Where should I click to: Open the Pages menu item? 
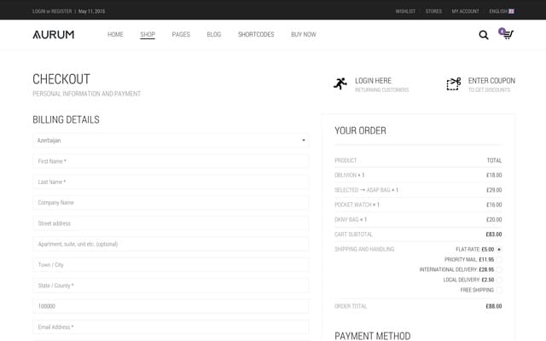click(x=181, y=34)
